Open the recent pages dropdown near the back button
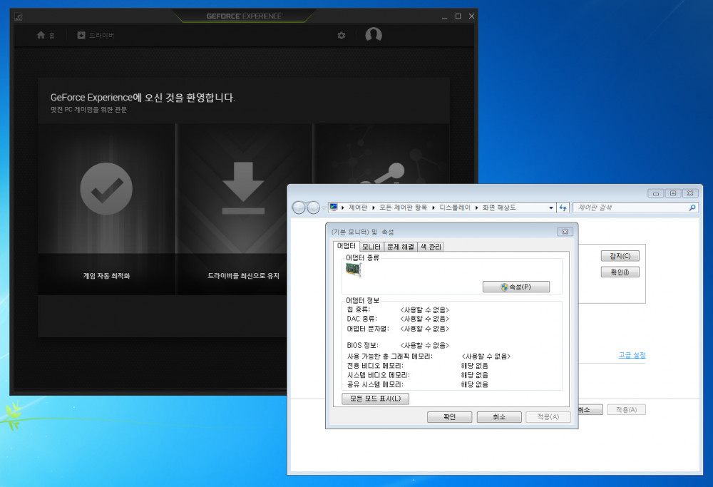This screenshot has height=487, width=713. pyautogui.click(x=324, y=207)
